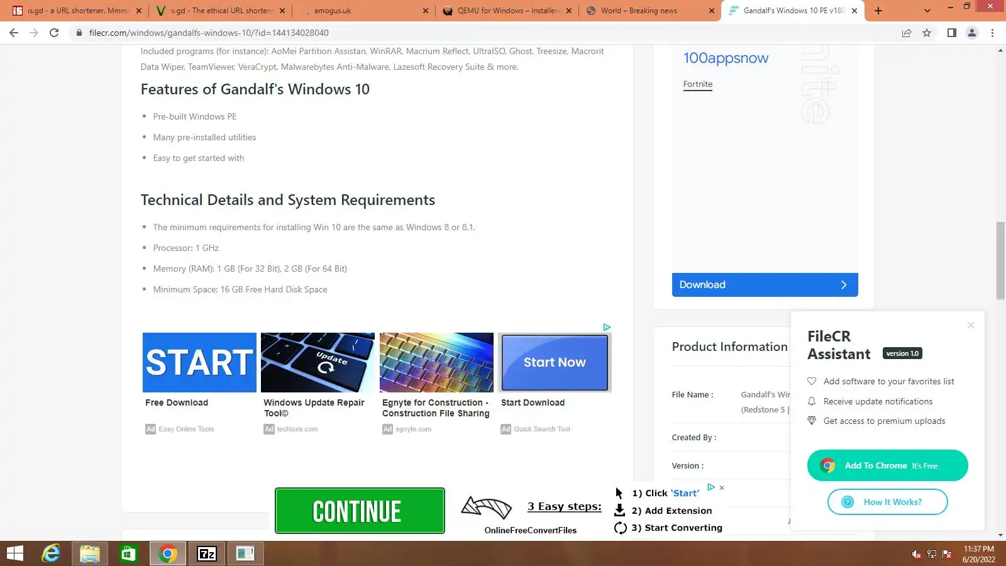Bookmark this page with the star

927,33
